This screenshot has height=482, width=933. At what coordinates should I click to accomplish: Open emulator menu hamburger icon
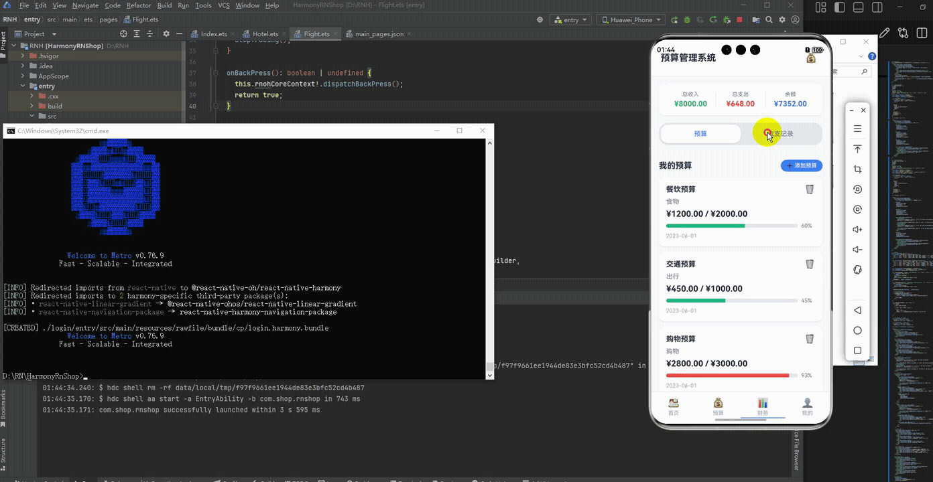coord(857,129)
